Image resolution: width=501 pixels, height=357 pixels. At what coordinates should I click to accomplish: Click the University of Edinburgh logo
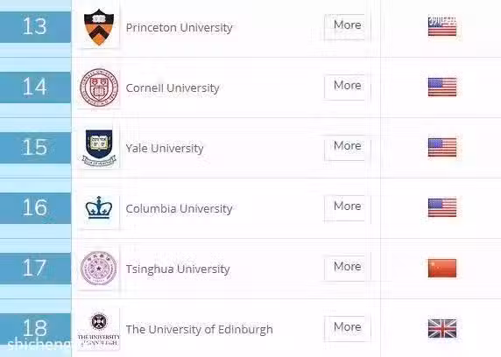pos(99,330)
